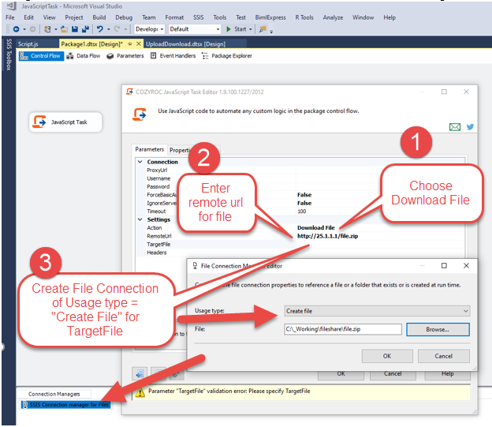The height and width of the screenshot is (427, 492).
Task: Select the JavaScript Task on design surface
Action: (65, 122)
